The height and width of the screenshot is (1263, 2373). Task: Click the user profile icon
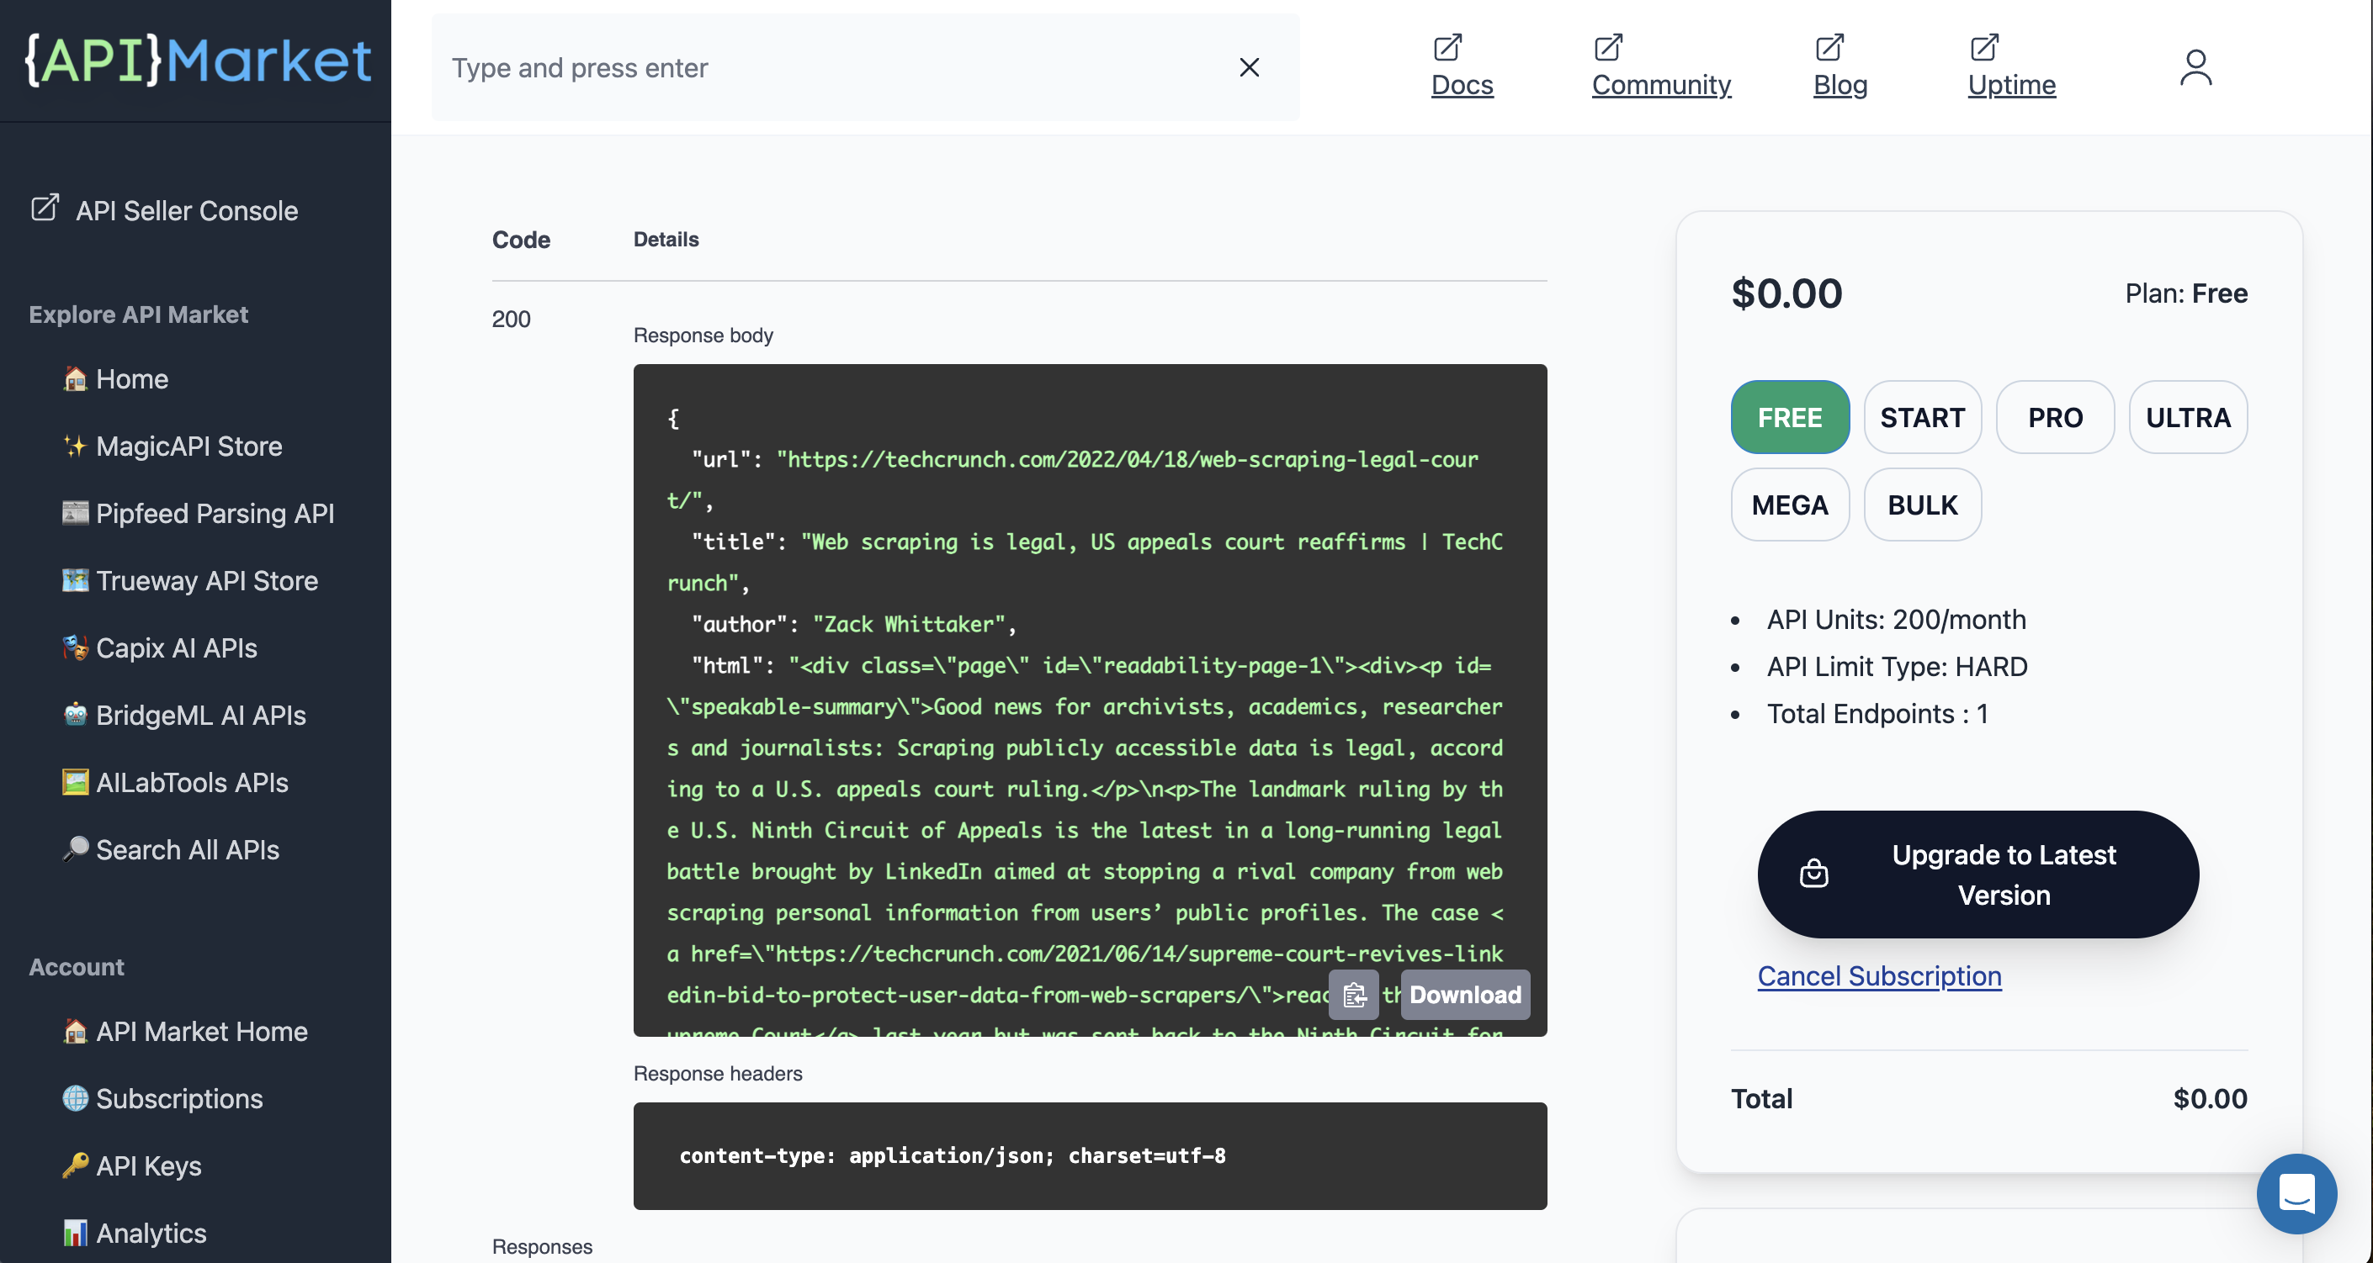pos(2195,67)
